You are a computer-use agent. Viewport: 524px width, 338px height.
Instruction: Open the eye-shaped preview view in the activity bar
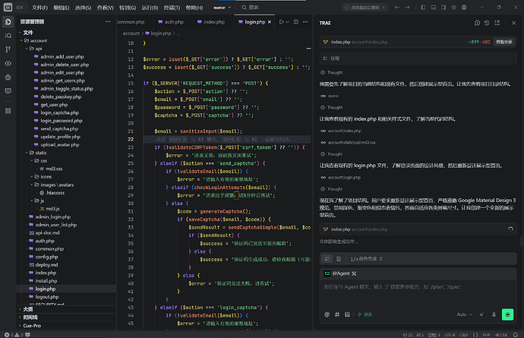point(8,63)
